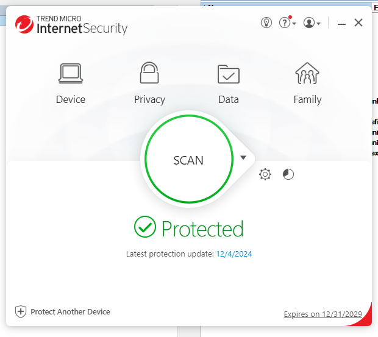
Task: Expand scan options arrow beside SCAN
Action: click(x=243, y=158)
